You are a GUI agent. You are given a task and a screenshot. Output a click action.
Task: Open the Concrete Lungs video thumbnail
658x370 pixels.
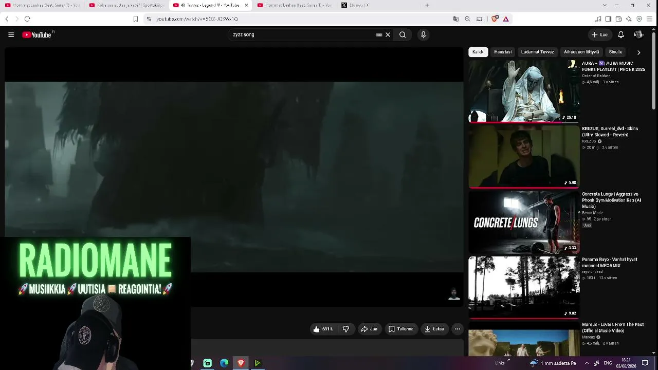point(524,222)
